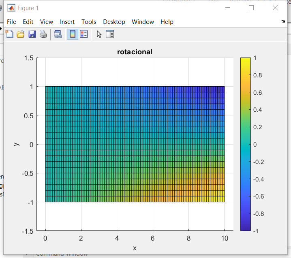Click the New Figure icon

9,34
